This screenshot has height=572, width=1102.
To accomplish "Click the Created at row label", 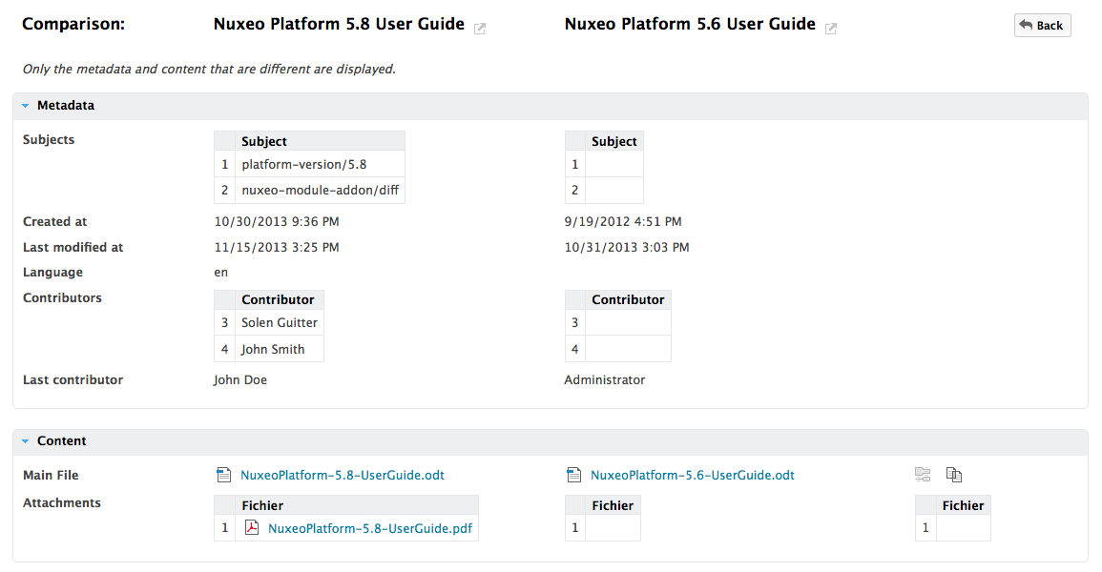I will (54, 222).
